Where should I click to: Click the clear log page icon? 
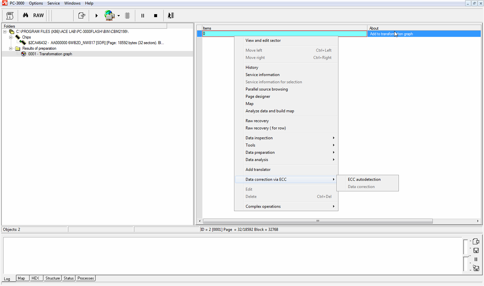pyautogui.click(x=476, y=241)
